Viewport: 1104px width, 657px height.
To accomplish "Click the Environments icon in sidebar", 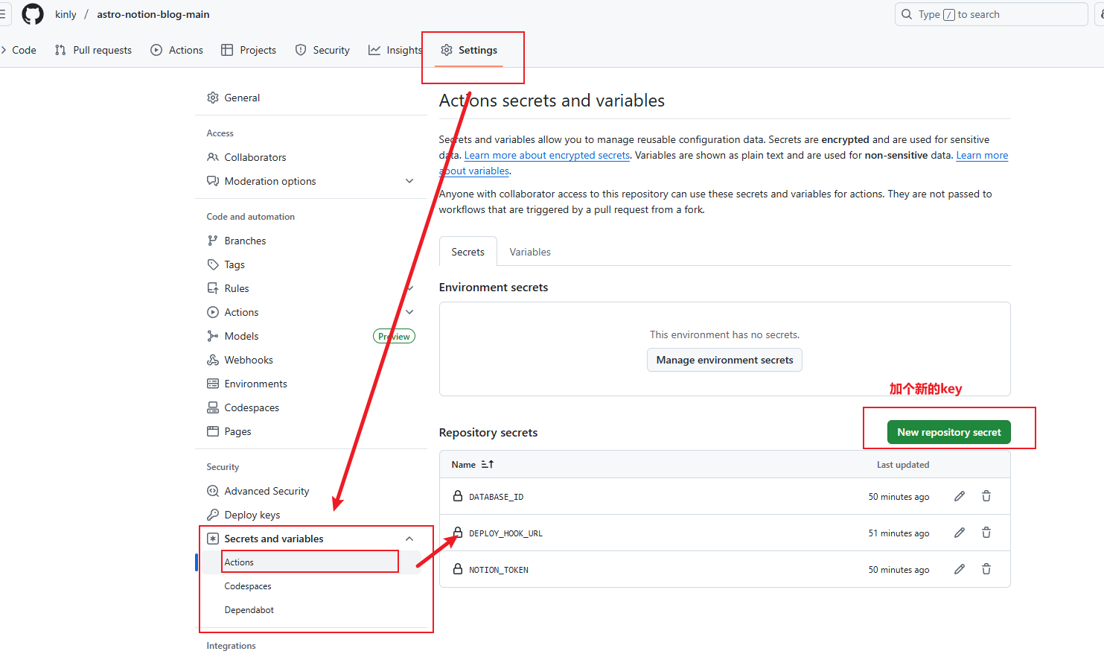I will tap(213, 384).
